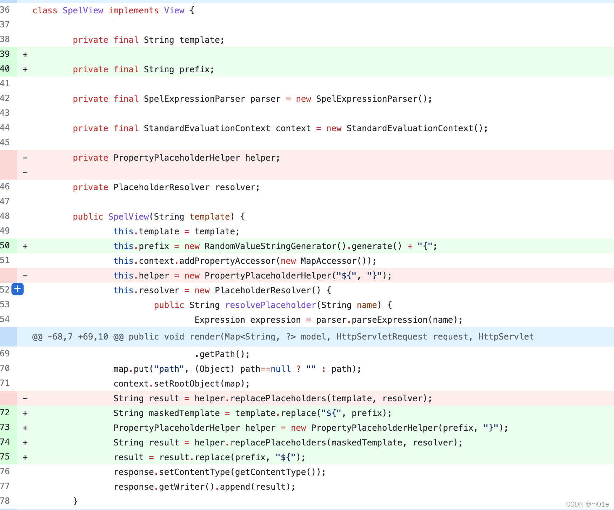Click line number 78

pos(5,501)
